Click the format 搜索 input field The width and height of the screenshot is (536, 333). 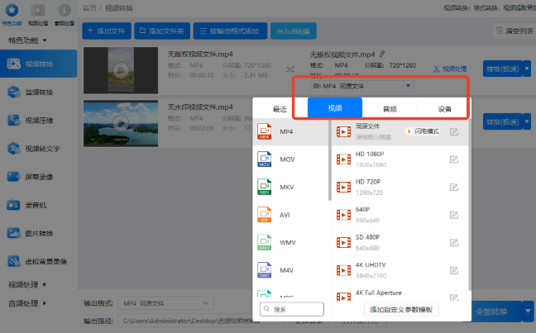(292, 309)
